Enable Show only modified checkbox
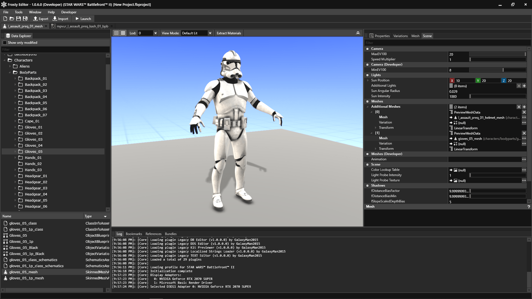 point(5,42)
